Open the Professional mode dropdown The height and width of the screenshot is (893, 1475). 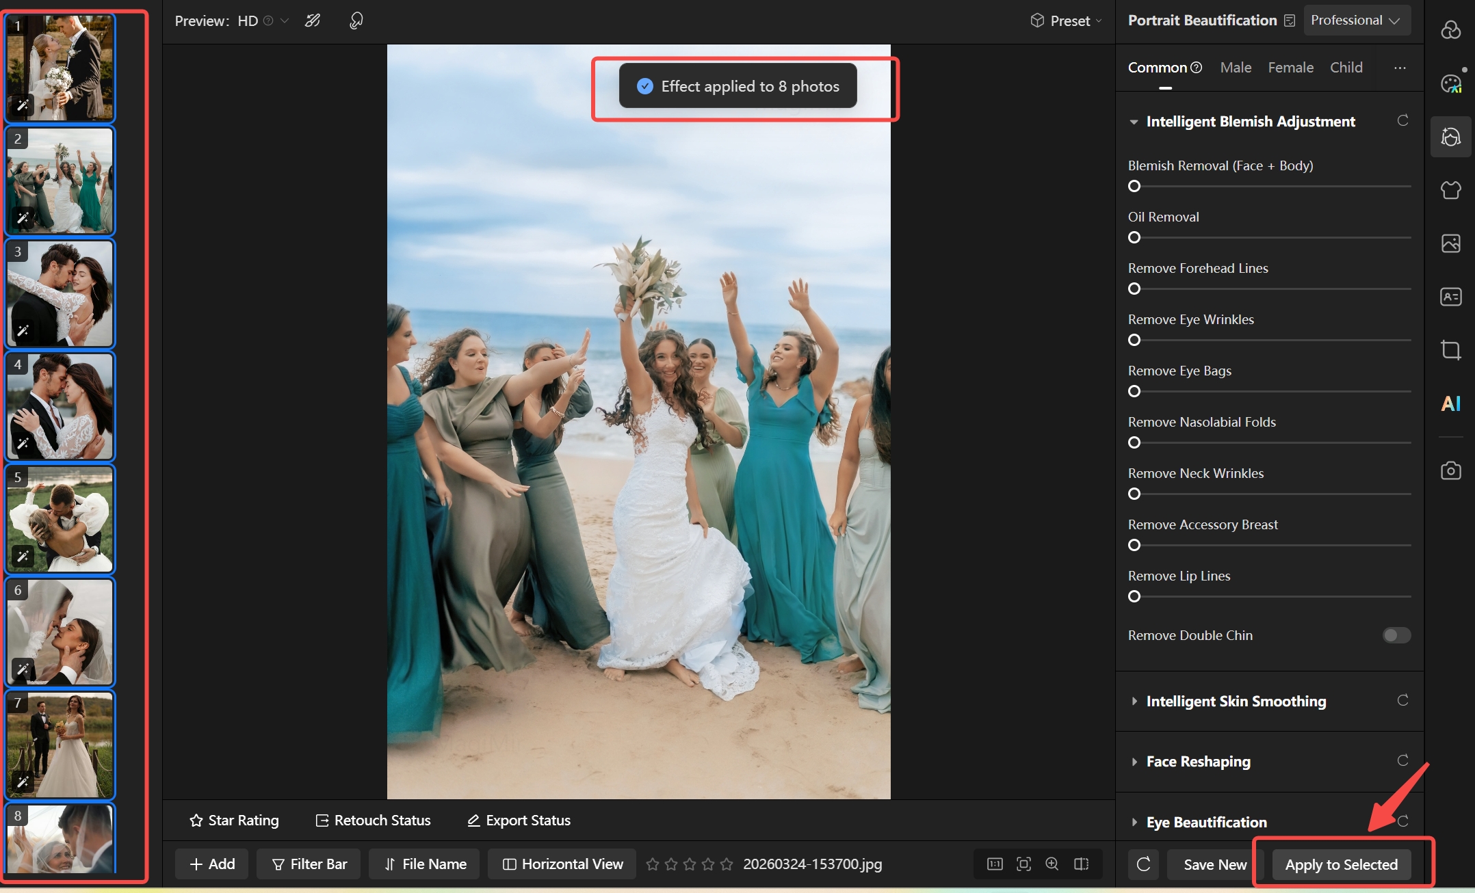click(x=1355, y=21)
